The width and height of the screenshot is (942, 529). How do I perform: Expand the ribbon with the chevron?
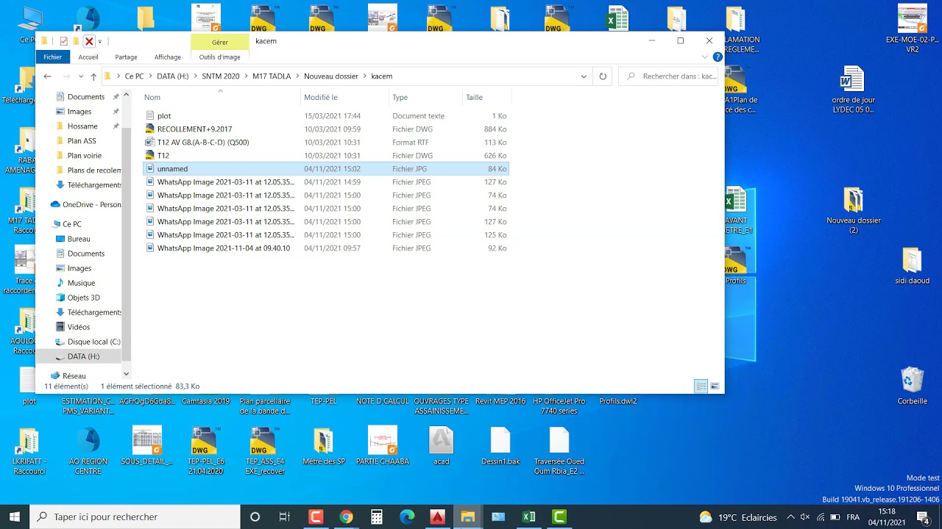coord(705,57)
